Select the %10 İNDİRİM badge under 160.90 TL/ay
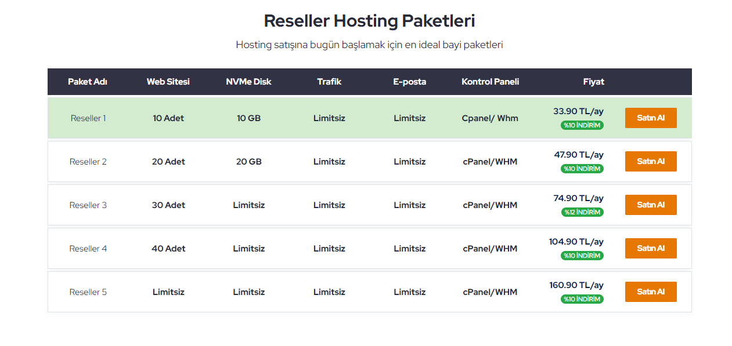Image resolution: width=732 pixels, height=346 pixels. [x=582, y=299]
